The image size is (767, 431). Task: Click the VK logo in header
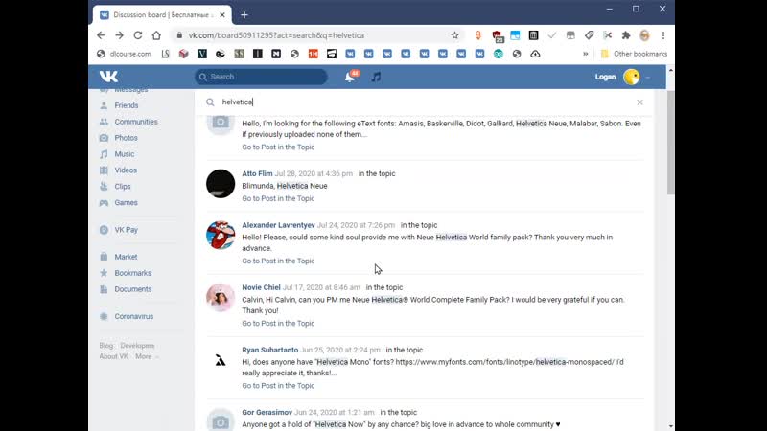coord(108,77)
